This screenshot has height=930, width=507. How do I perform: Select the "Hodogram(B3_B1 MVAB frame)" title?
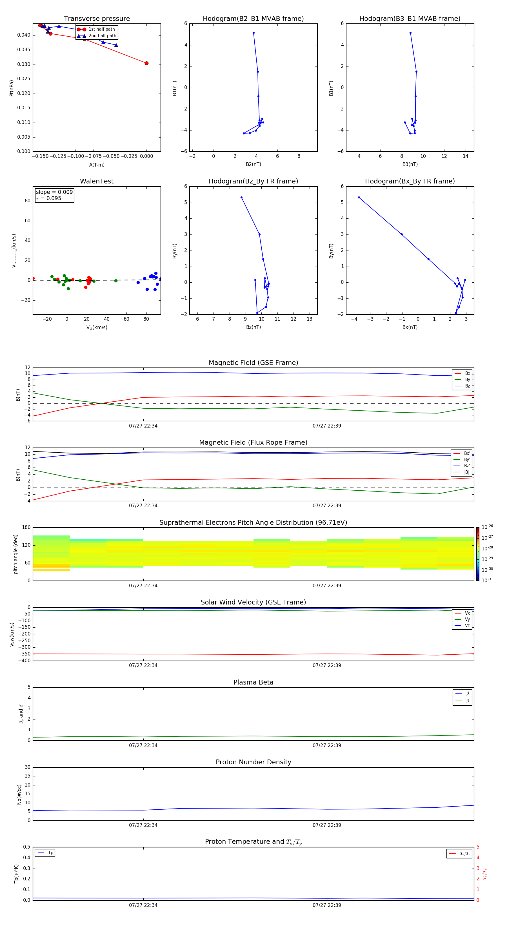(x=410, y=19)
